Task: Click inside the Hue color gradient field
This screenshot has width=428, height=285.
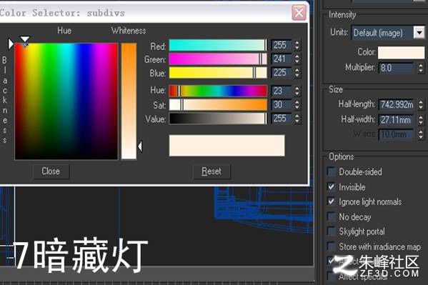Action: [x=66, y=101]
